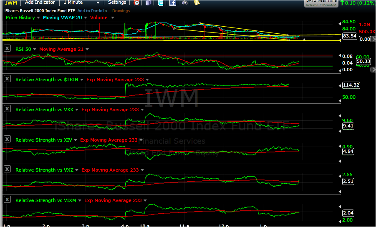The height and width of the screenshot is (227, 376).
Task: Click the 4 p time axis label
Action: [125, 225]
